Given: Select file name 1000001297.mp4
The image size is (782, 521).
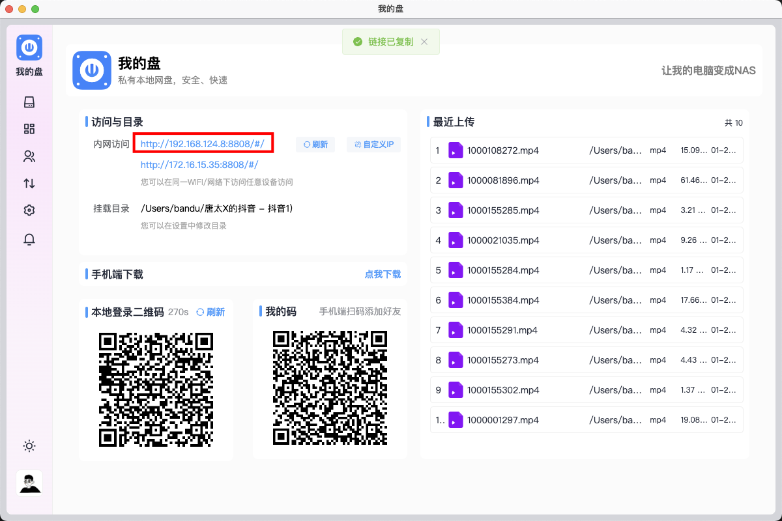Looking at the screenshot, I should pos(503,420).
